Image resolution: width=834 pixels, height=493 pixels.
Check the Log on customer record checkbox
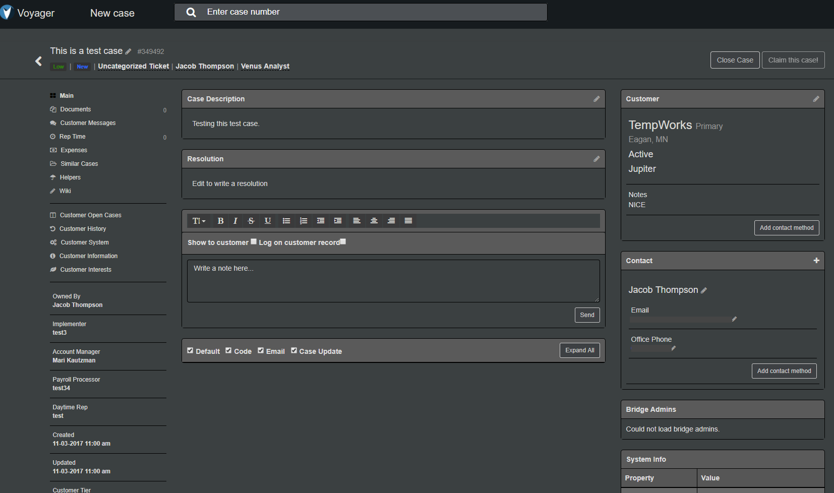[x=343, y=241]
